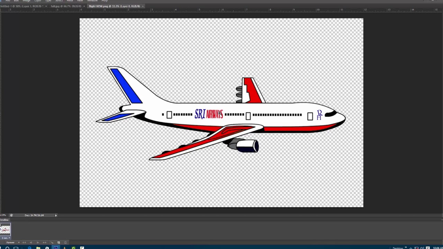Image resolution: width=443 pixels, height=249 pixels.
Task: Open the Select menu
Action: tap(59, 1)
